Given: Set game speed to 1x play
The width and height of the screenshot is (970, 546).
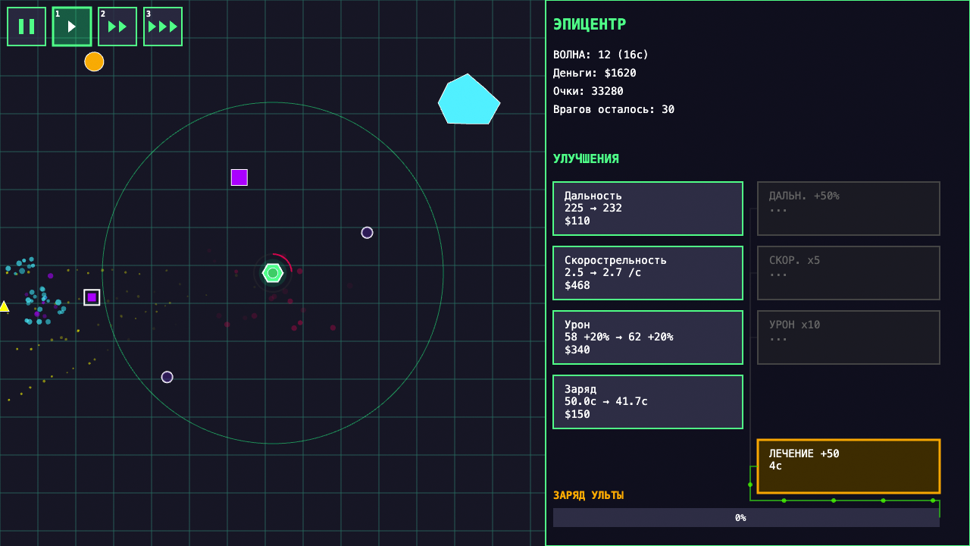Looking at the screenshot, I should click(x=72, y=27).
